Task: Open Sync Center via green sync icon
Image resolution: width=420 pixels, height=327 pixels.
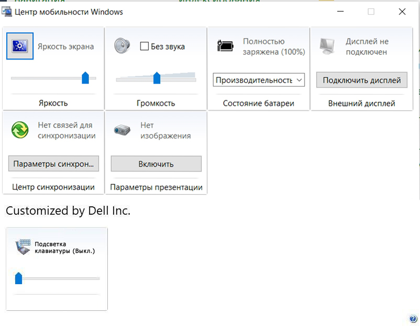Action: (x=20, y=130)
